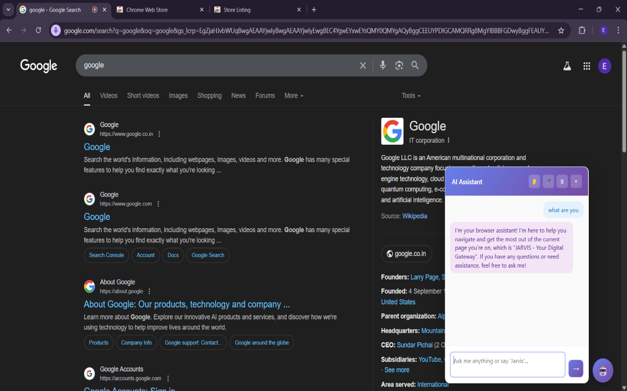Screen dimensions: 627x391
Task: Click the Products sitelink chip
Action: click(x=98, y=343)
